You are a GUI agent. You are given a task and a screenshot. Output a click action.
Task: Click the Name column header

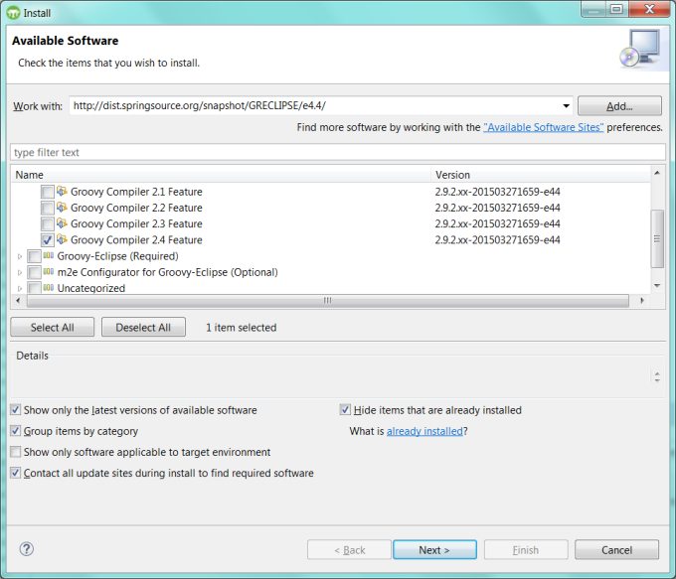tap(221, 175)
